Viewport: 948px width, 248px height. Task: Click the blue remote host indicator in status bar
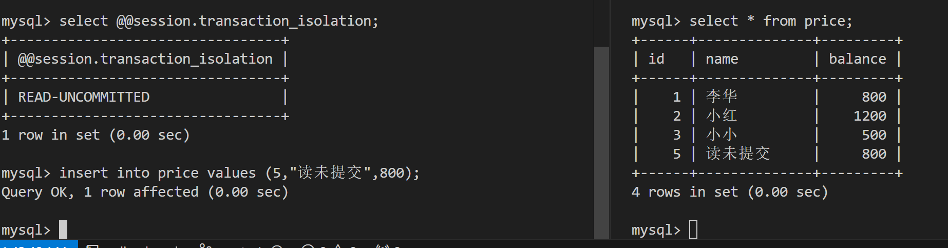pos(39,244)
